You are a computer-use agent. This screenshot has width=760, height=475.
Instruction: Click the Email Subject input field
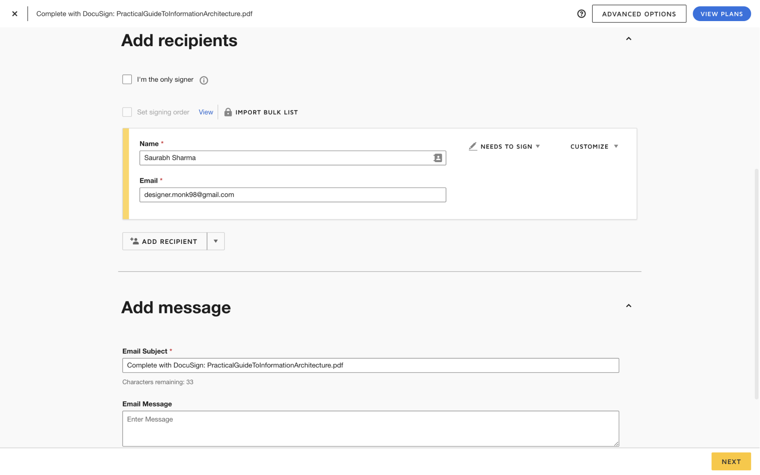point(370,365)
